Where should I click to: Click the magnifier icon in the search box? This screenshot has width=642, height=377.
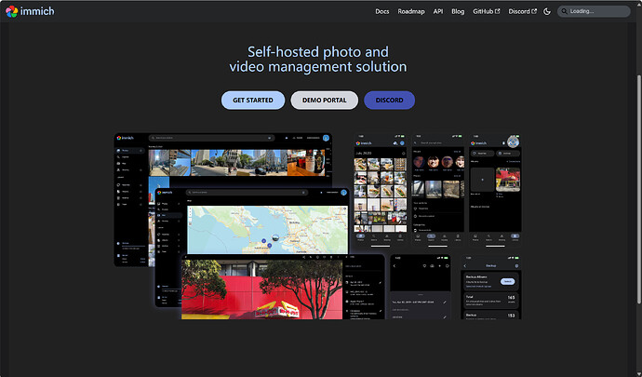pyautogui.click(x=564, y=11)
